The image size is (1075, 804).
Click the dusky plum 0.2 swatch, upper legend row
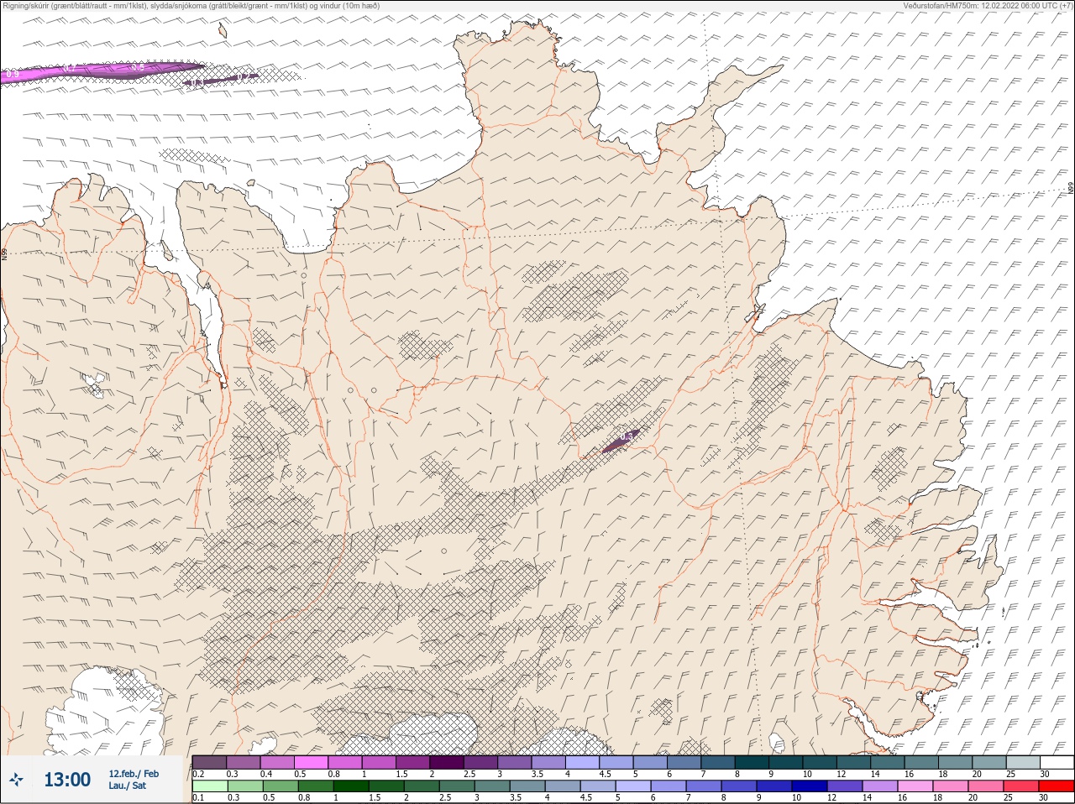point(209,762)
